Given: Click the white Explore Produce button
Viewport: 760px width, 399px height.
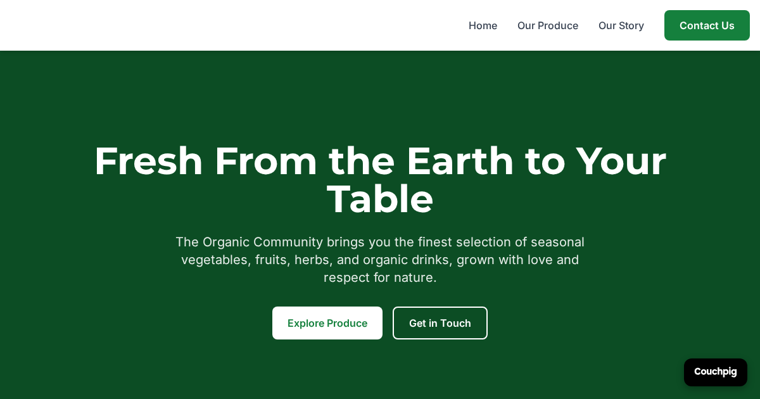Looking at the screenshot, I should [327, 323].
